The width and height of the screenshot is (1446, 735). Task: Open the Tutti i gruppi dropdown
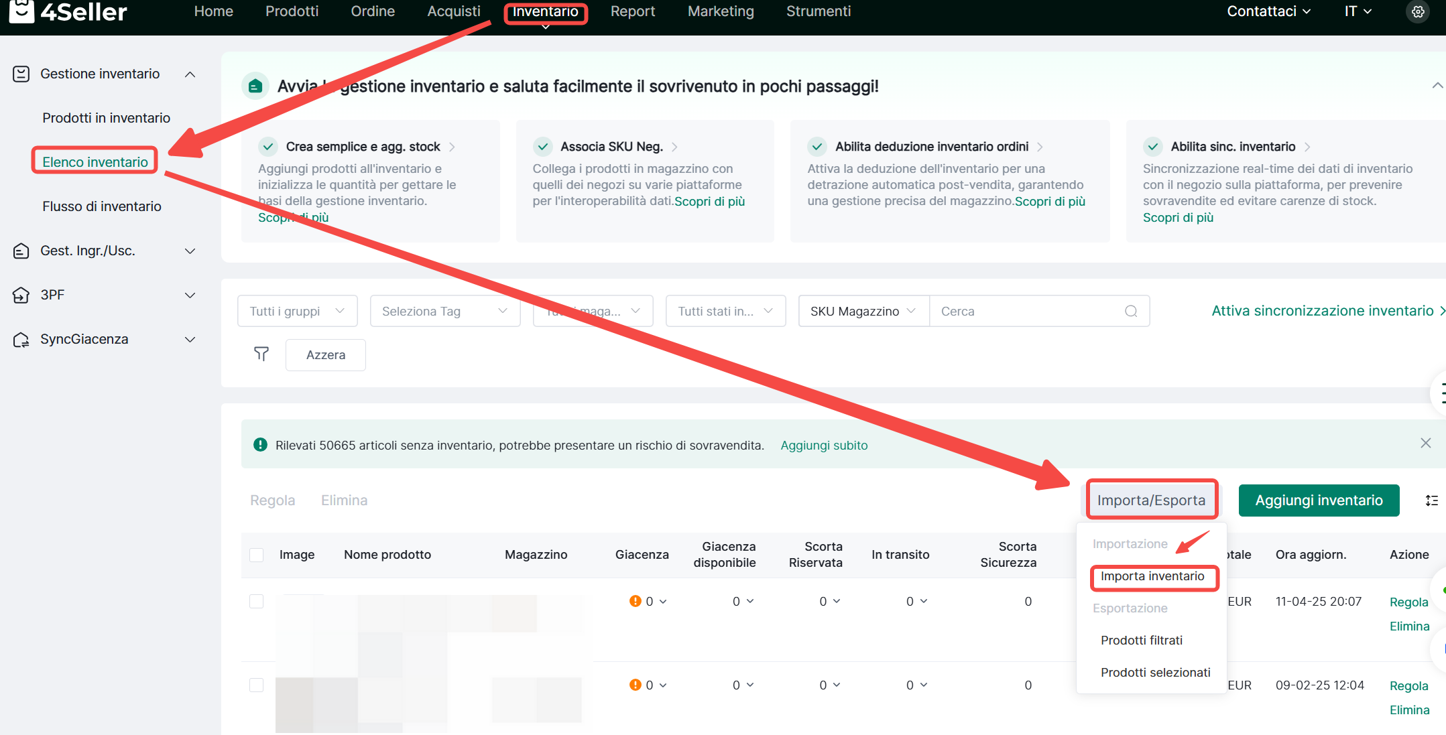297,311
